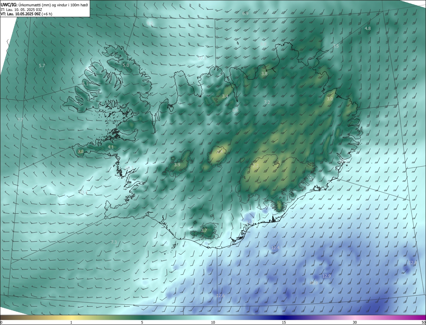The image size is (426, 325).
Task: Click the 4.1 value label on Snæfellsnes
Action: tap(111, 147)
